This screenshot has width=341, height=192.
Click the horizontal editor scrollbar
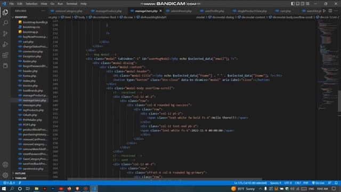pos(165,179)
